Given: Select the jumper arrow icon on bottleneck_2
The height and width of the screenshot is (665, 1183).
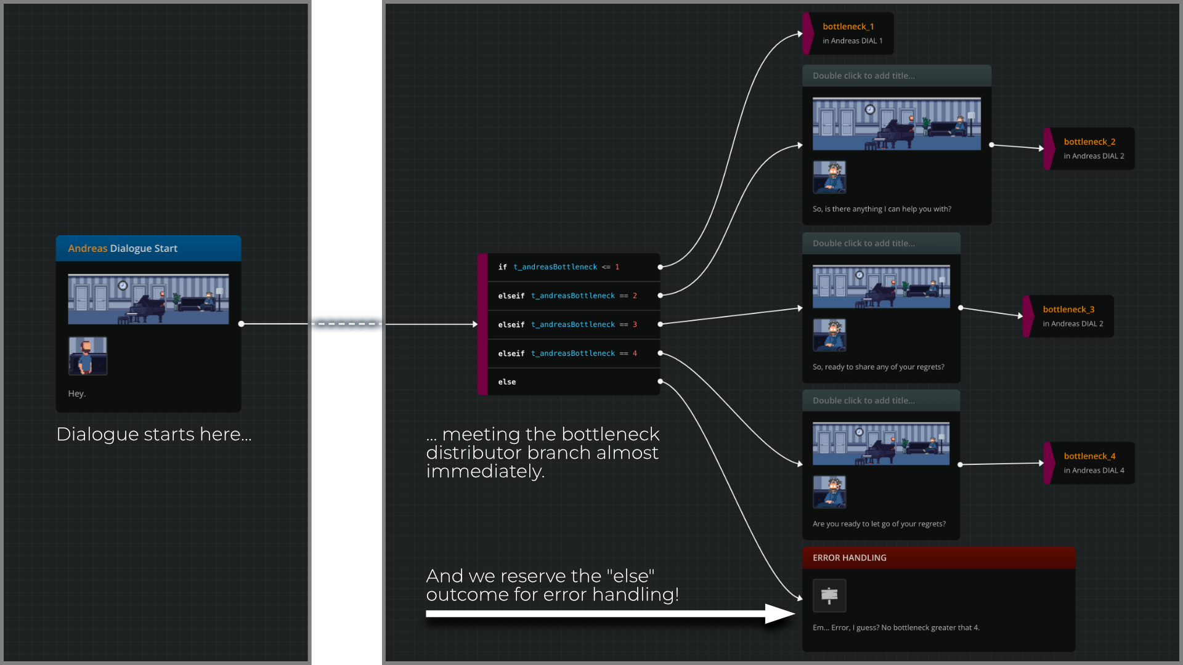Looking at the screenshot, I should [x=1049, y=148].
